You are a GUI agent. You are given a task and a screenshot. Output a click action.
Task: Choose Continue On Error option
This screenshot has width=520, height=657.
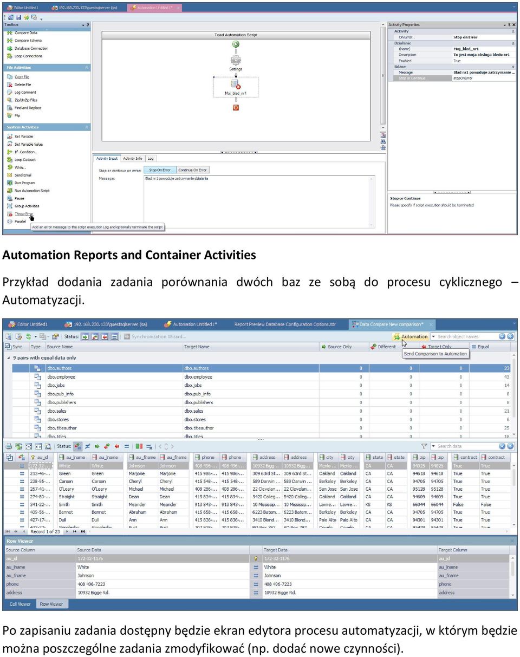point(192,170)
